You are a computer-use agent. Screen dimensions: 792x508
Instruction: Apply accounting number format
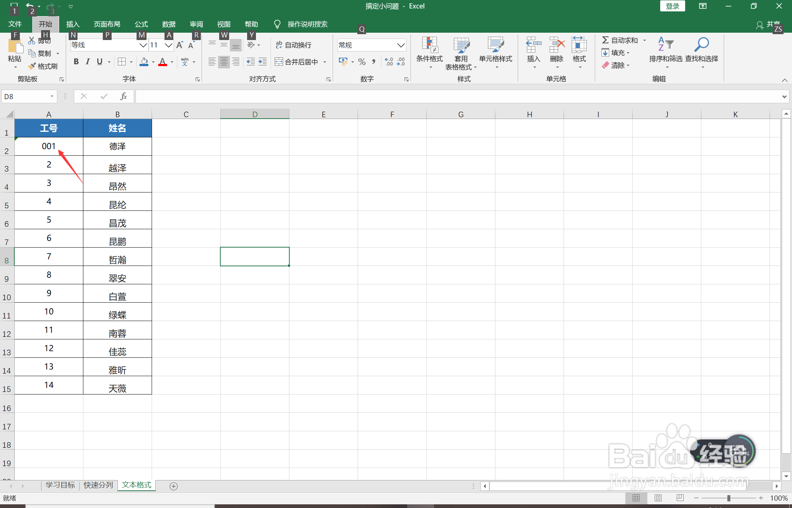343,61
